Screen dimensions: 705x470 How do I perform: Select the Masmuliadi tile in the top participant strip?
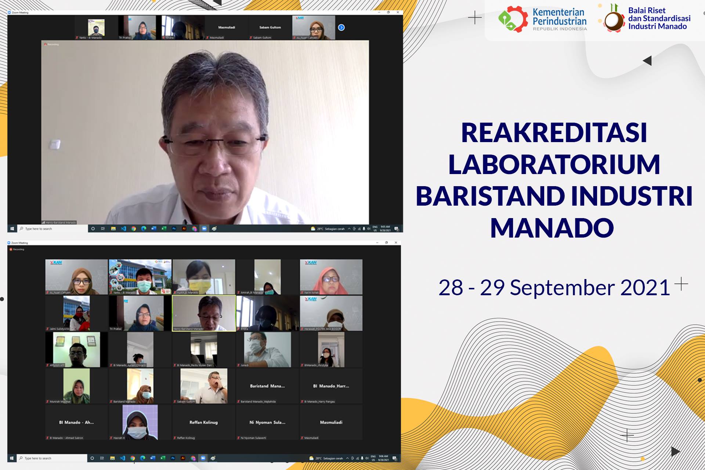227,28
